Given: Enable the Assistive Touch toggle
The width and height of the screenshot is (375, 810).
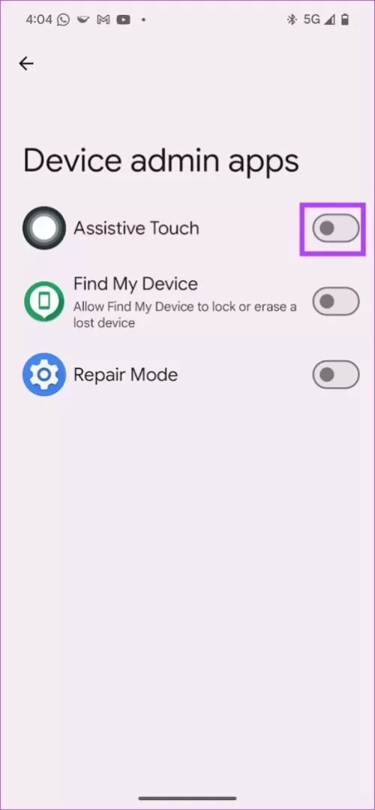Looking at the screenshot, I should (x=335, y=228).
